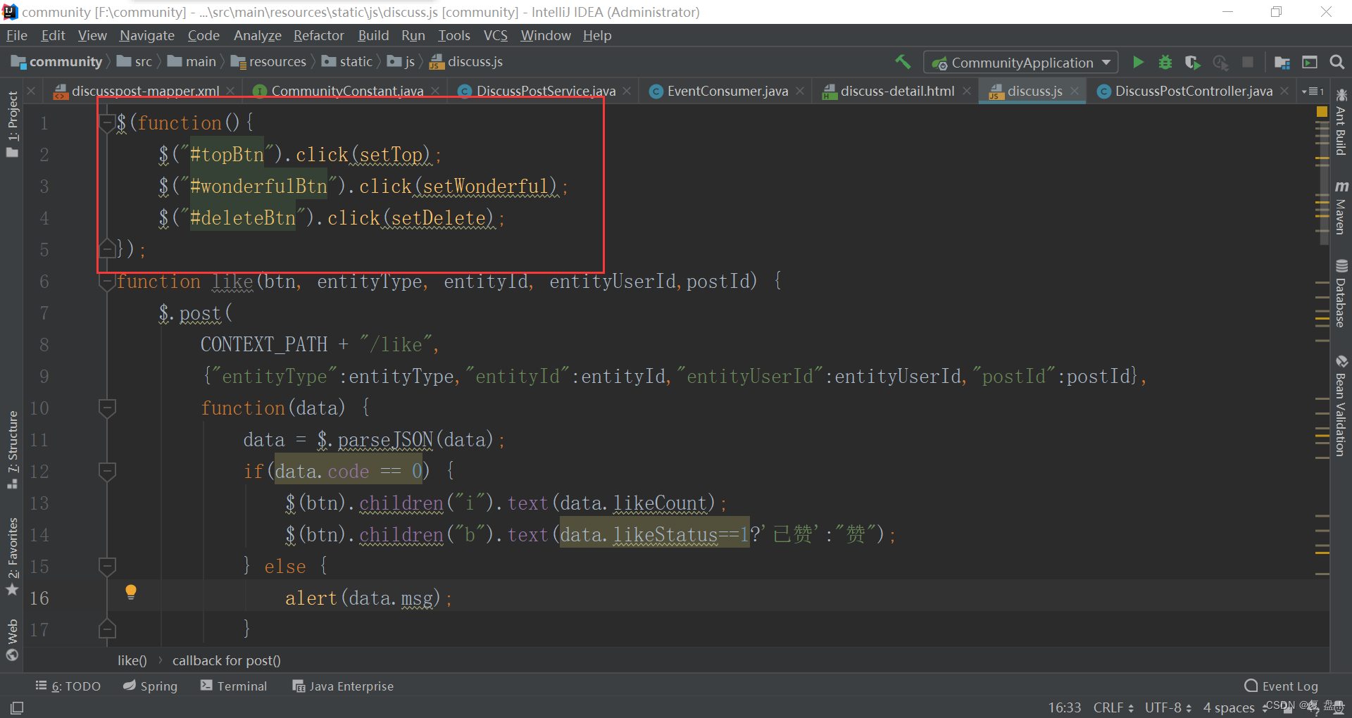
Task: Open the Navigate menu
Action: [146, 35]
